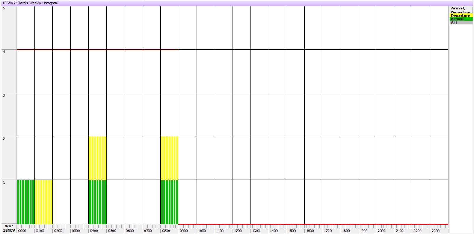Click the yellow departure bar at 0400
Image resolution: width=474 pixels, height=234 pixels.
(97, 158)
